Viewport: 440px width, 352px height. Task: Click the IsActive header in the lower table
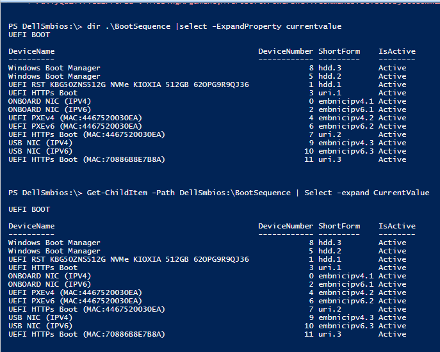(396, 226)
